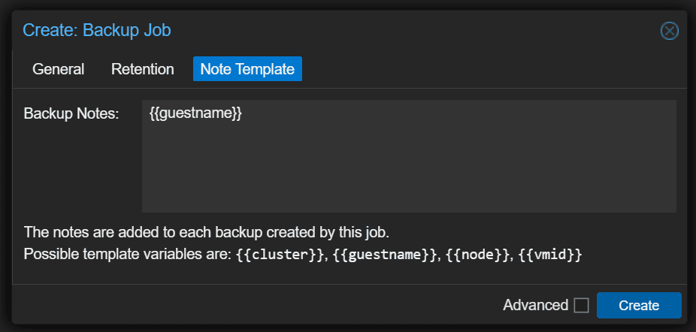Open the Retention tab
Screen dimensions: 696x332
[143, 69]
